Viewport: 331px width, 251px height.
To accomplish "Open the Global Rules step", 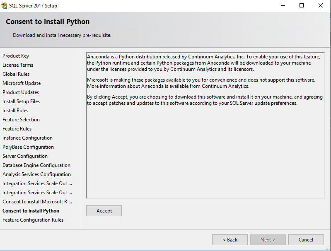I will pyautogui.click(x=16, y=74).
